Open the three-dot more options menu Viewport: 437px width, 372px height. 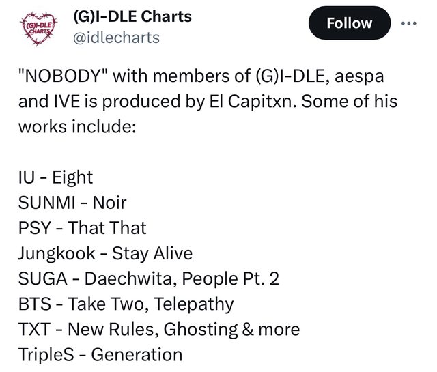(408, 23)
